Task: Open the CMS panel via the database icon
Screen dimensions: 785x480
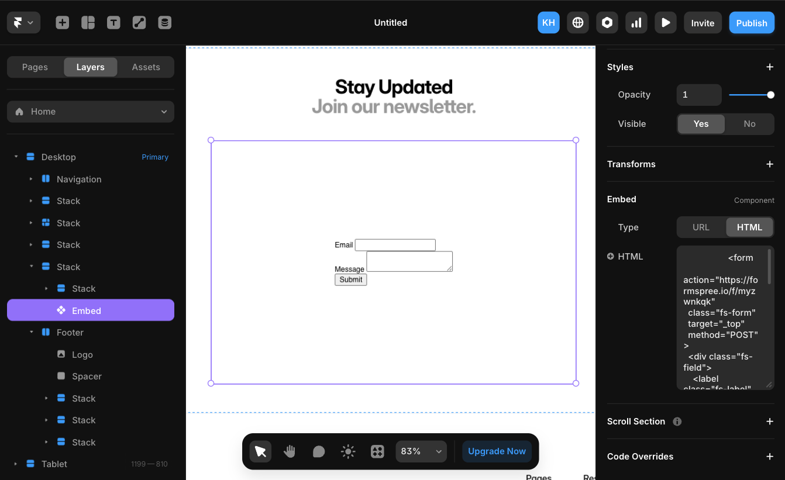Action: pyautogui.click(x=164, y=22)
